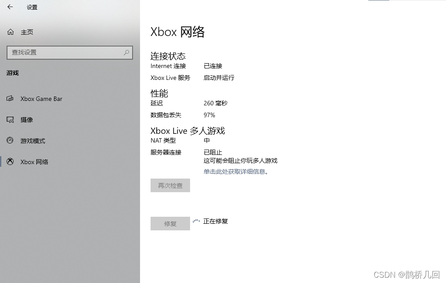Click the 正在修复 status text

[x=216, y=221]
